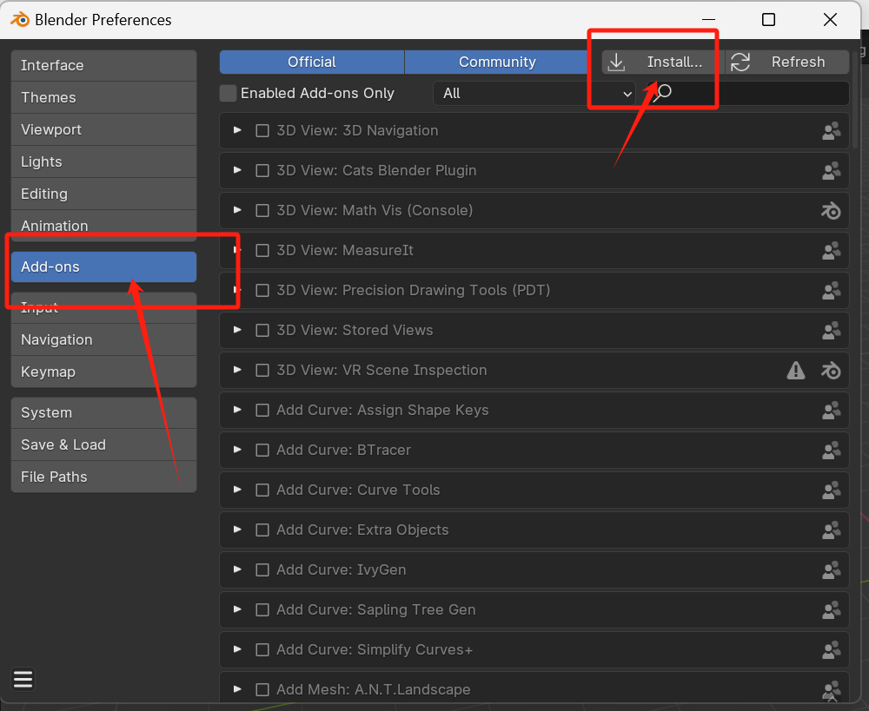Image resolution: width=869 pixels, height=711 pixels.
Task: Expand Cats Blender Plugin details
Action: pyautogui.click(x=237, y=170)
